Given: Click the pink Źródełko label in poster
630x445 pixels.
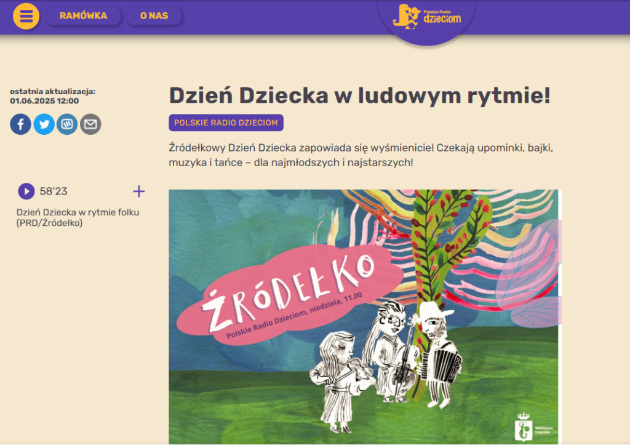Looking at the screenshot, I should click(290, 295).
